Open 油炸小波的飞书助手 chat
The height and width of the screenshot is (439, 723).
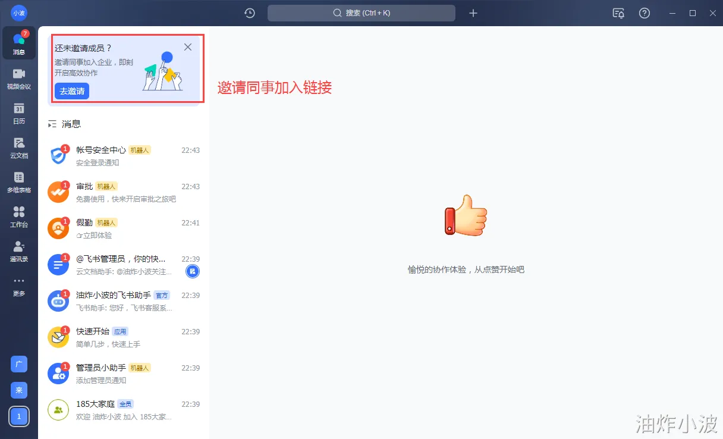[x=124, y=301]
